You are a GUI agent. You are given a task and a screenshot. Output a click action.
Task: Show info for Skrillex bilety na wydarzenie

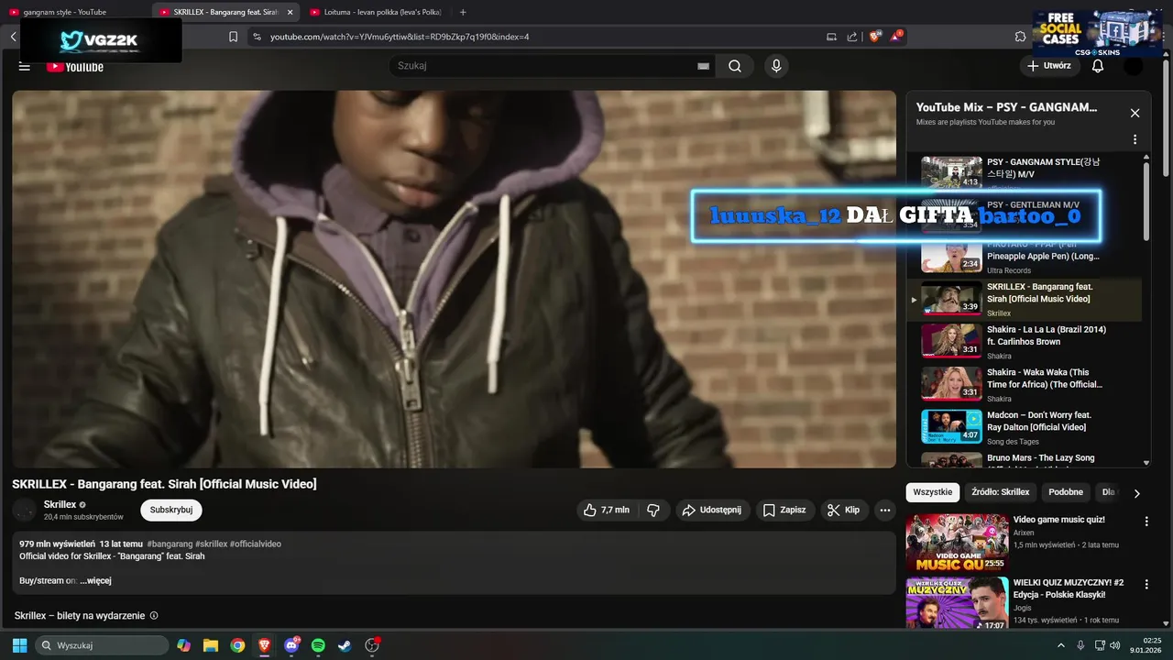click(x=154, y=616)
